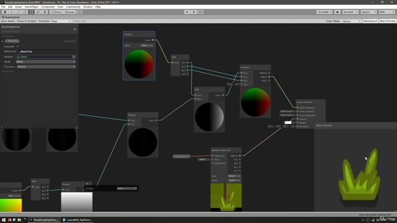Image resolution: width=397 pixels, height=223 pixels.
Task: Open the Account dropdown
Action: 350,12
